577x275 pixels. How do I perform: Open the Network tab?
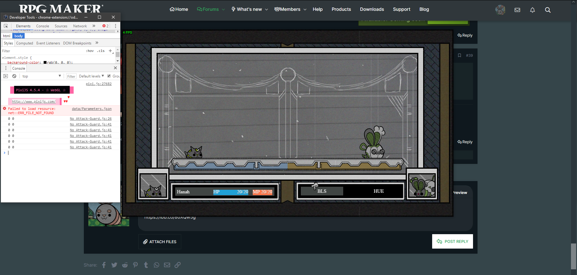80,26
